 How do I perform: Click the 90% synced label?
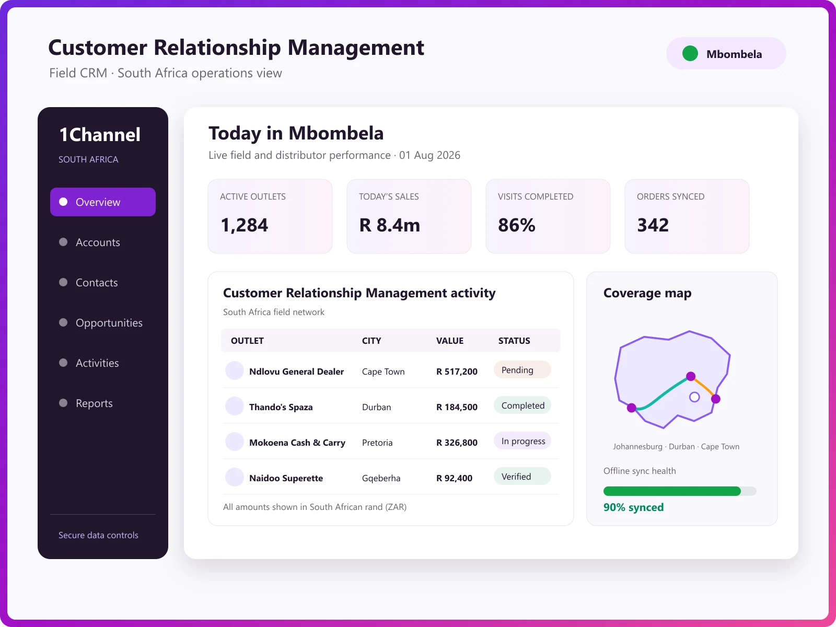click(633, 507)
